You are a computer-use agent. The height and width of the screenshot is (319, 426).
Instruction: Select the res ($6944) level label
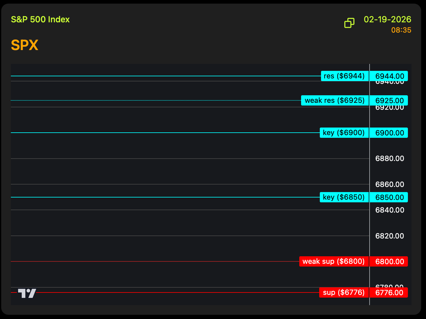(x=345, y=76)
